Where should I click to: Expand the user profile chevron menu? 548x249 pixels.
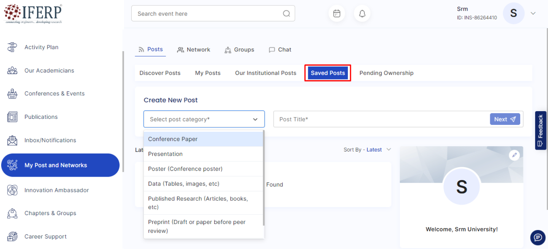[x=533, y=13]
